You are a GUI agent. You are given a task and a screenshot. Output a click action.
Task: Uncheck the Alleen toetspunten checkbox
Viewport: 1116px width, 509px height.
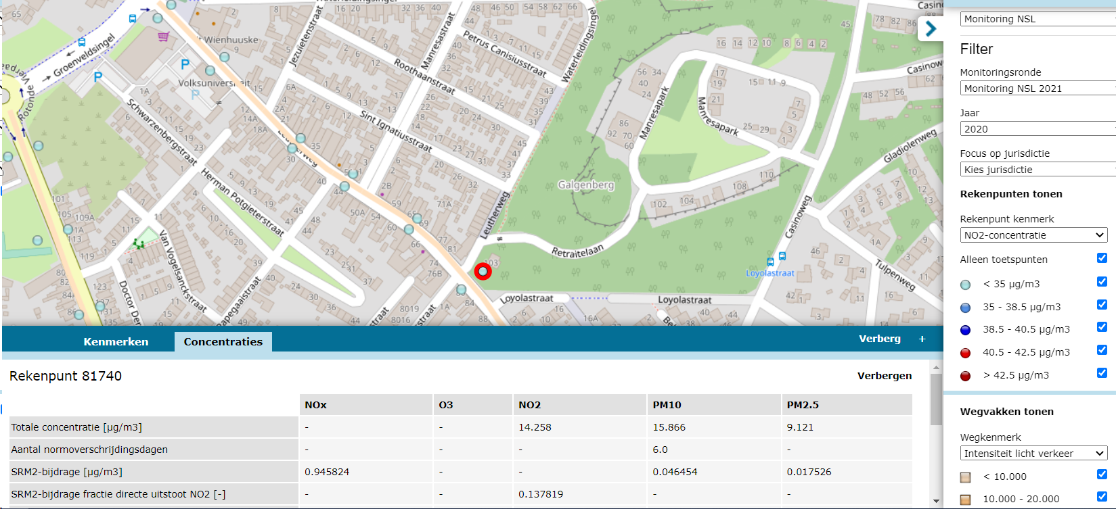1102,258
